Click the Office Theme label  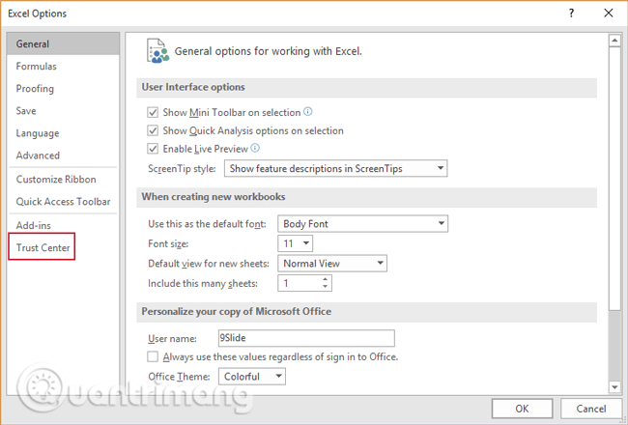[179, 377]
